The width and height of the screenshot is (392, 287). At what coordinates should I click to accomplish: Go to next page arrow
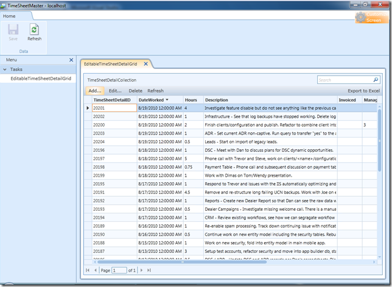click(141, 270)
